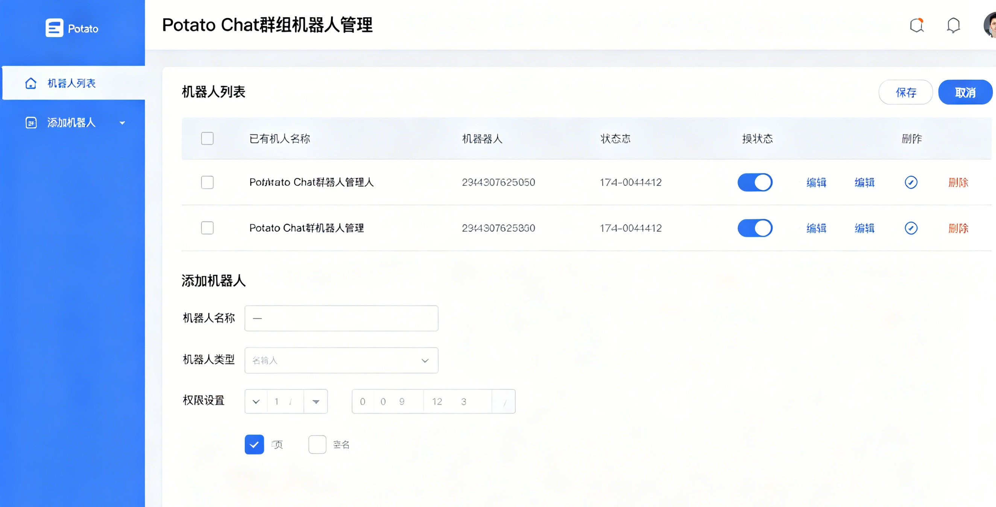Click the red 删除 link in first row

[958, 182]
